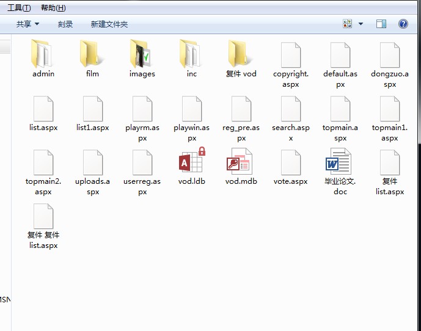The image size is (421, 331).
Task: Click the copyright.aspx file name label
Action: [290, 79]
